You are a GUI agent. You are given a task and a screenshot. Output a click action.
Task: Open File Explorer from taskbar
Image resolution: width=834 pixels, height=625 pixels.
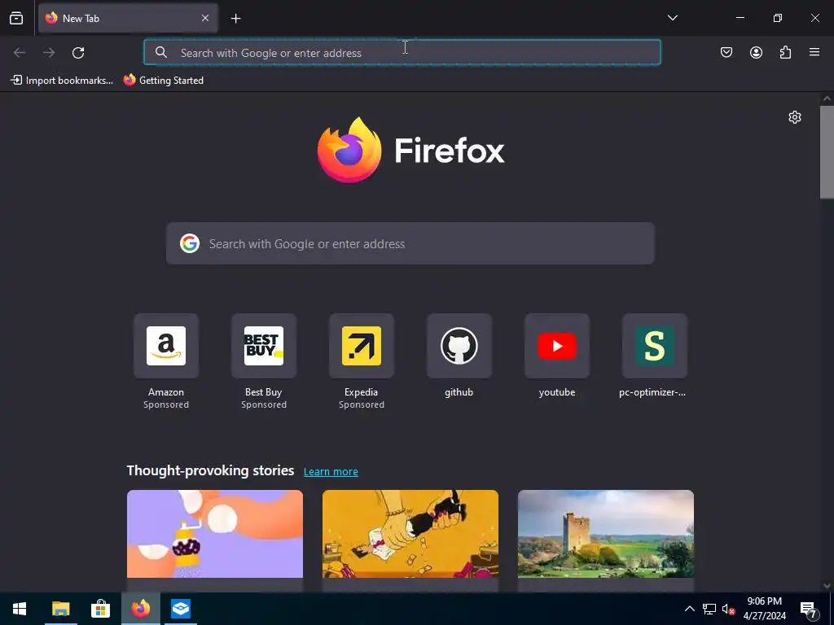point(60,609)
